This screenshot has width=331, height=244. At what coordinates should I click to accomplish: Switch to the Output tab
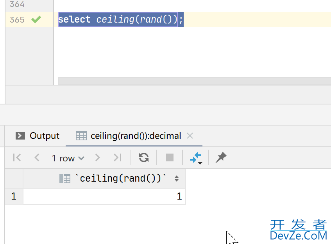(38, 136)
